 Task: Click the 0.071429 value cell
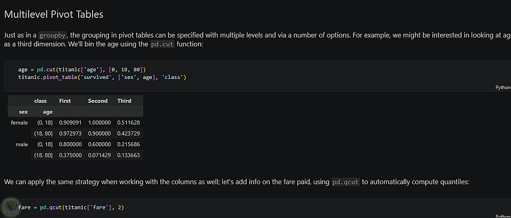click(x=99, y=155)
